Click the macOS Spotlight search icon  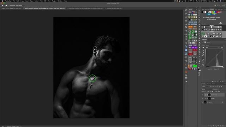[218, 1]
